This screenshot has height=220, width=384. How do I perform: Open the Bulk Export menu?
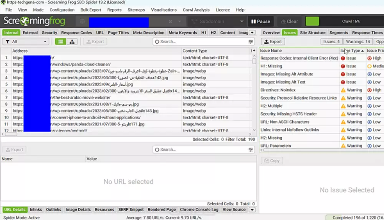tap(91, 10)
